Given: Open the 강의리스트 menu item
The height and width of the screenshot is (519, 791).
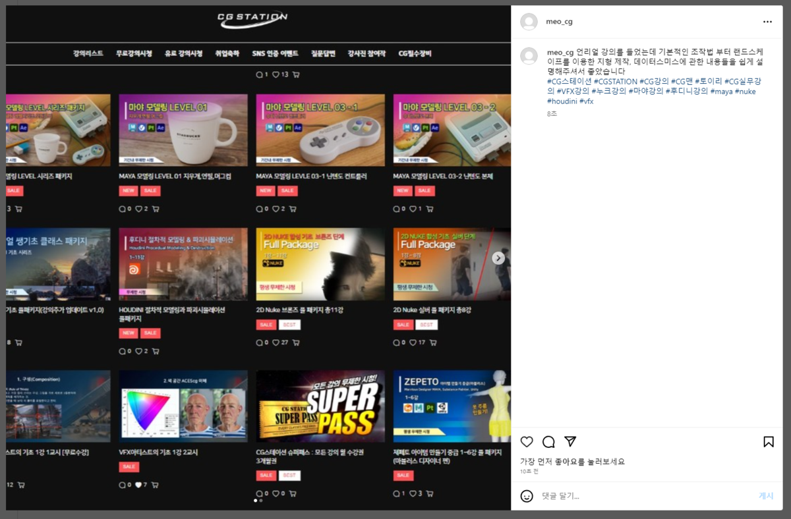Looking at the screenshot, I should coord(88,53).
